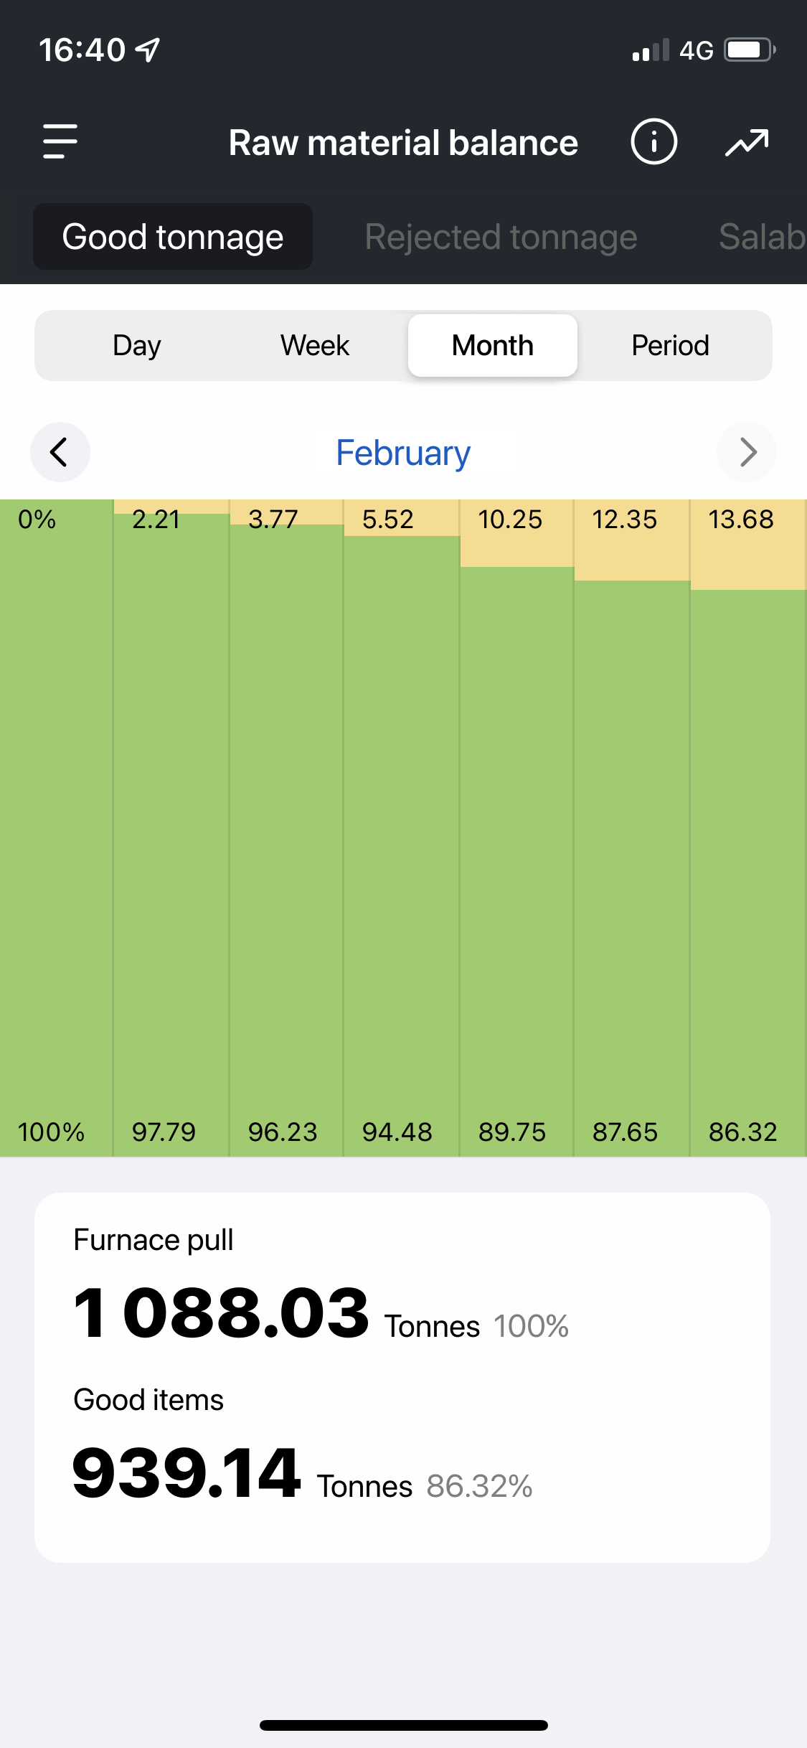Switch to Rejected tonnage tab

501,237
